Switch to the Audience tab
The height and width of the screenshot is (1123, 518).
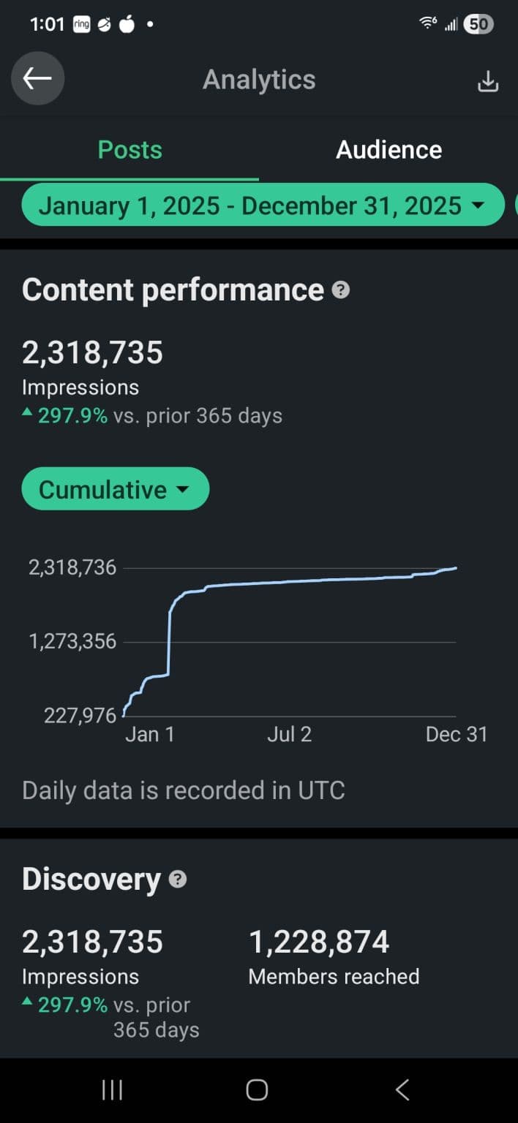388,150
